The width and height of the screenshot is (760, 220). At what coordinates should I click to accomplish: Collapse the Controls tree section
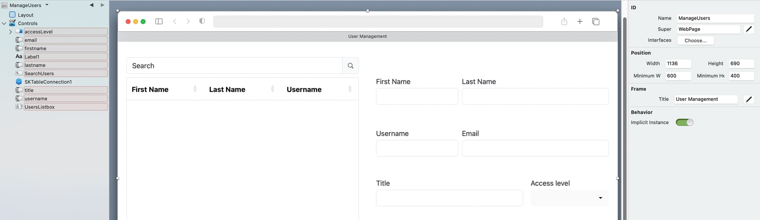pos(4,23)
